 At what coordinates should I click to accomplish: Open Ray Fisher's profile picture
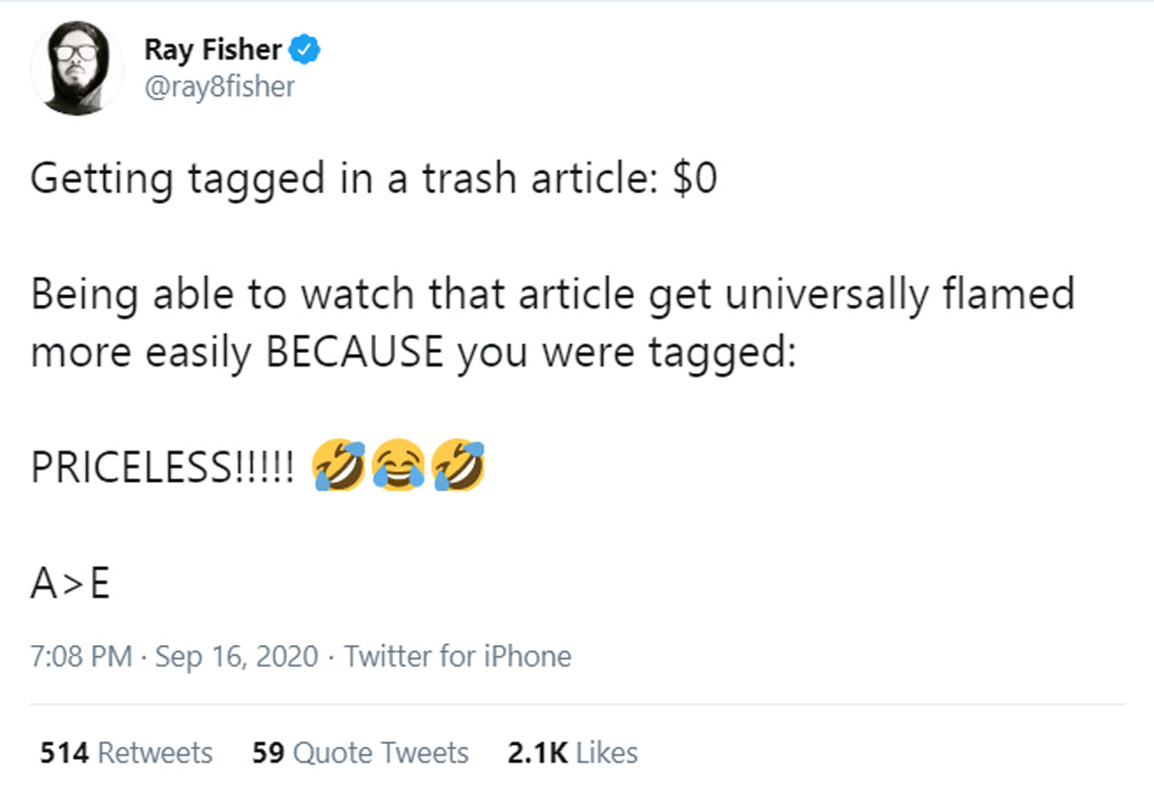pos(77,67)
